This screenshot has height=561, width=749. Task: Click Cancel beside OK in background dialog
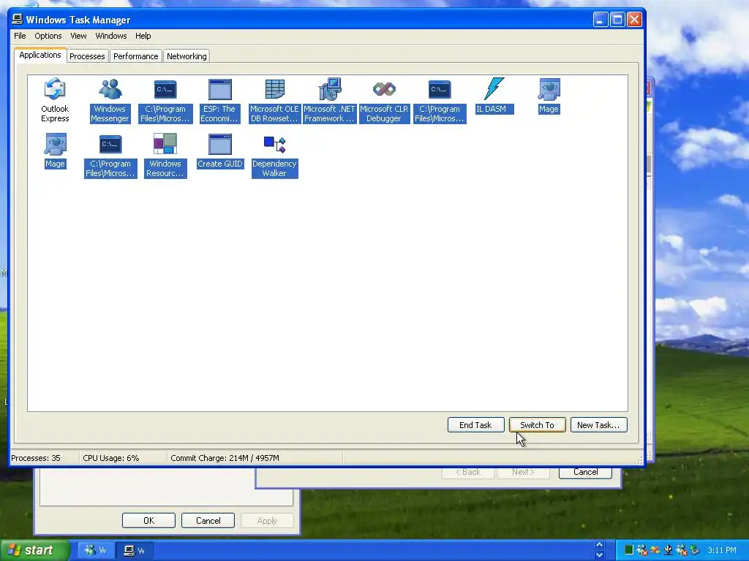click(208, 520)
